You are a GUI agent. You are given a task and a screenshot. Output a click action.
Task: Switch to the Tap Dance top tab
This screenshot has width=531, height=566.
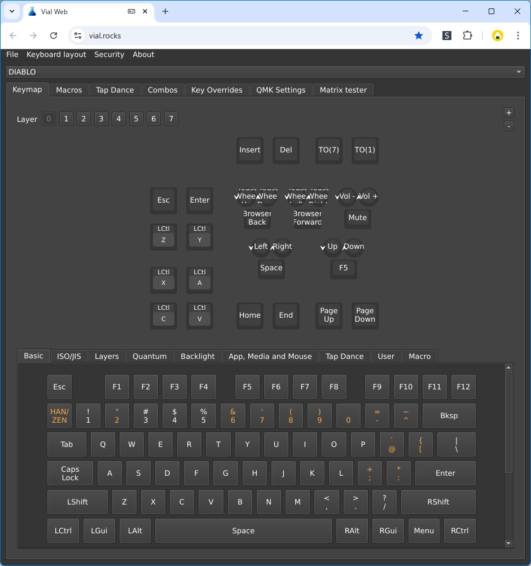click(115, 90)
